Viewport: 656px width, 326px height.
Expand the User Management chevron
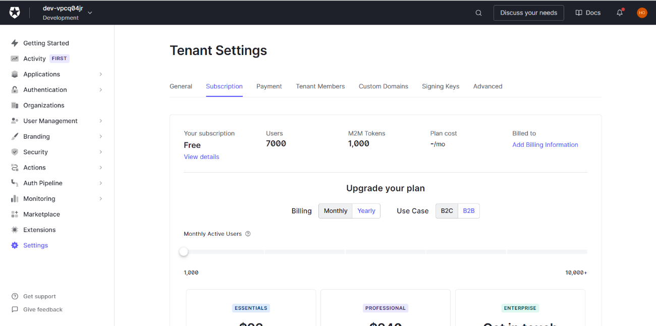pyautogui.click(x=101, y=121)
